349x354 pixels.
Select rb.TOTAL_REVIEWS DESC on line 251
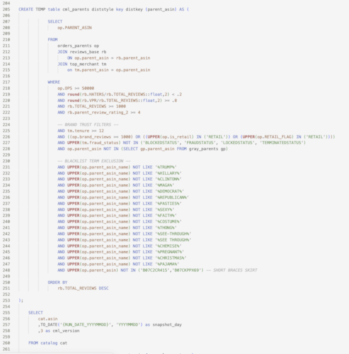point(83,288)
